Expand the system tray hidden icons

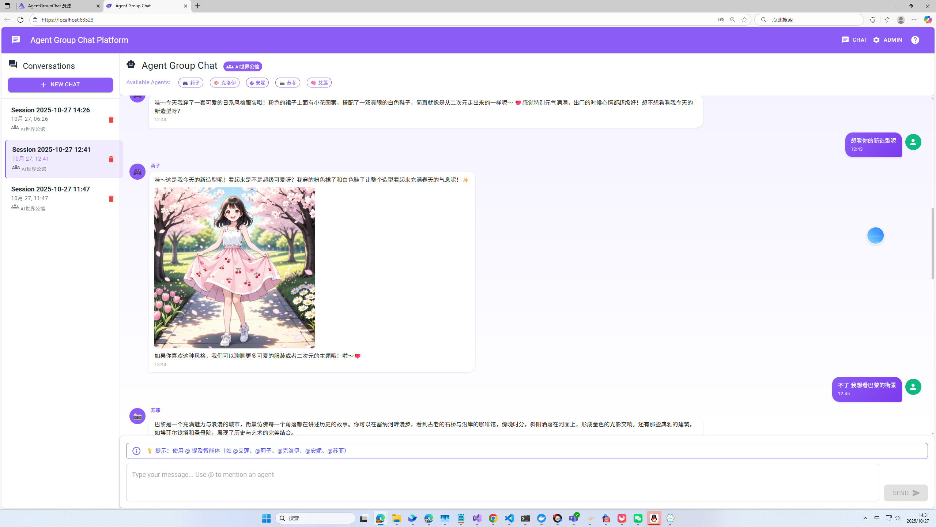(865, 518)
